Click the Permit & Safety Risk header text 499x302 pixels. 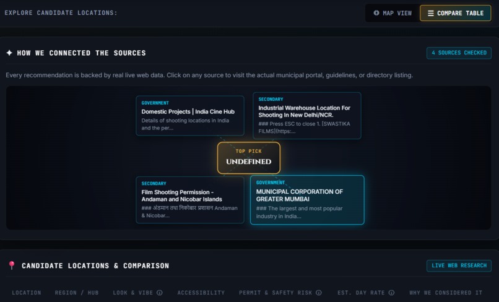276,293
